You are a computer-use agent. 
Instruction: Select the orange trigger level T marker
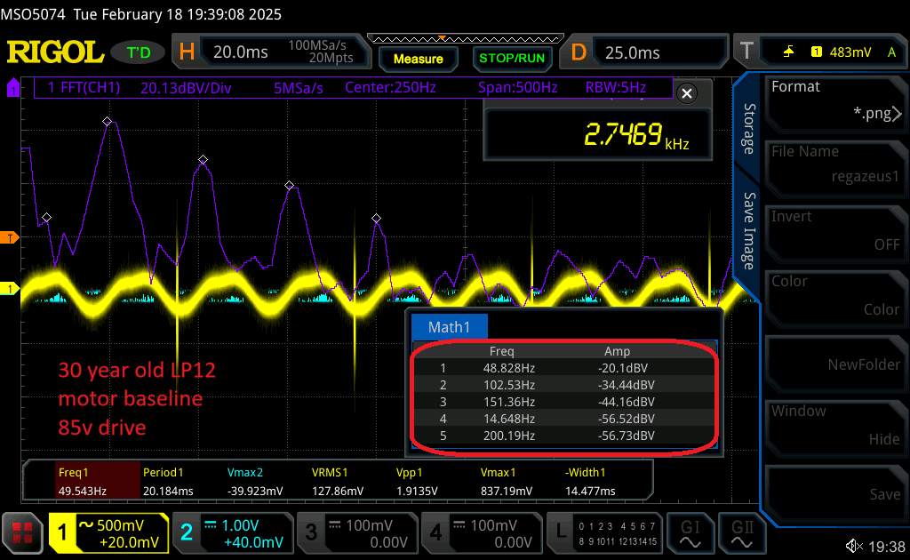pos(12,237)
